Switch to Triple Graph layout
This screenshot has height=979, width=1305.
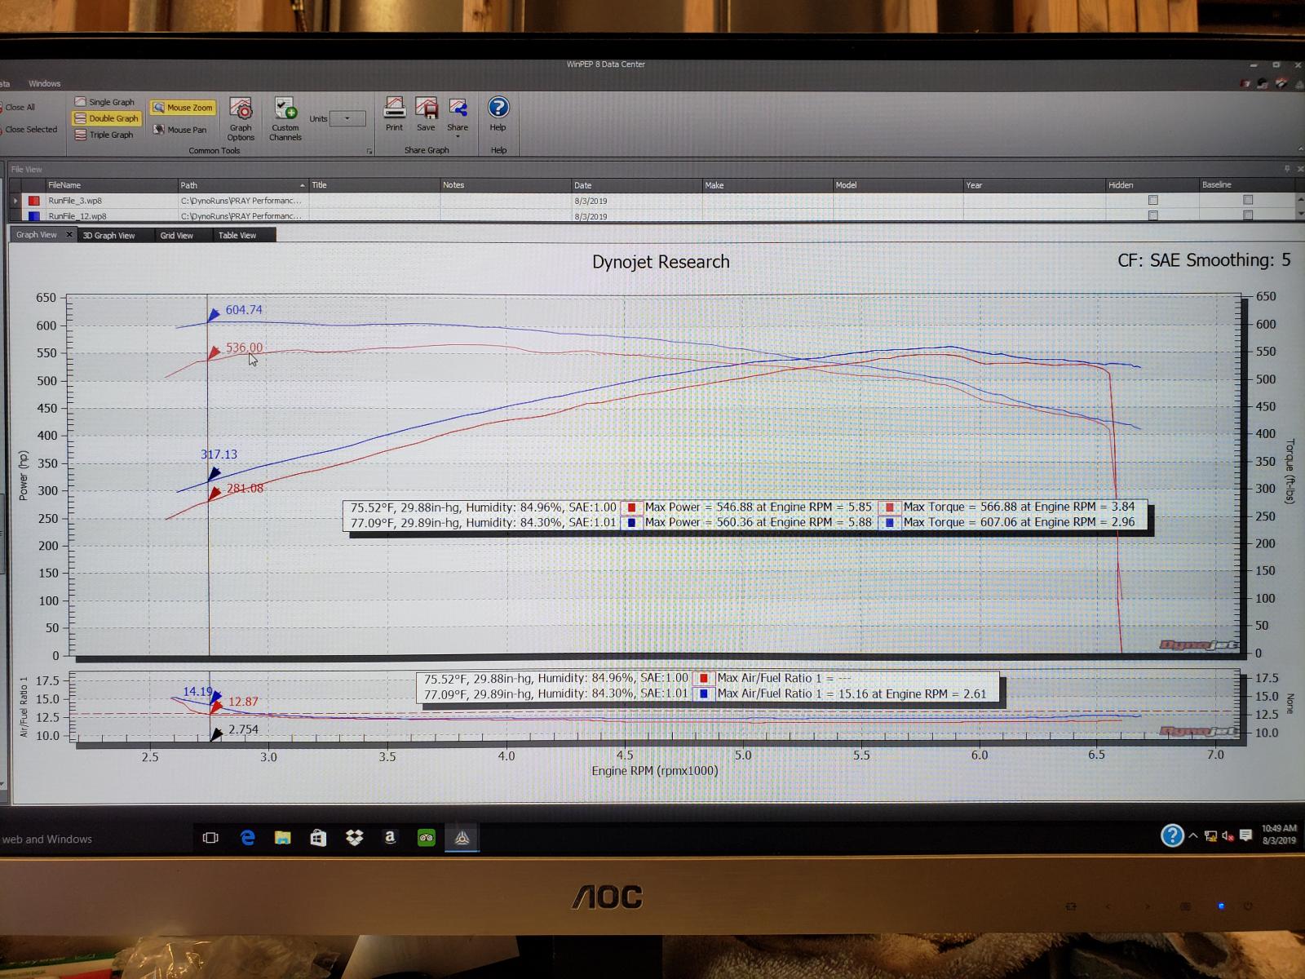click(x=104, y=135)
